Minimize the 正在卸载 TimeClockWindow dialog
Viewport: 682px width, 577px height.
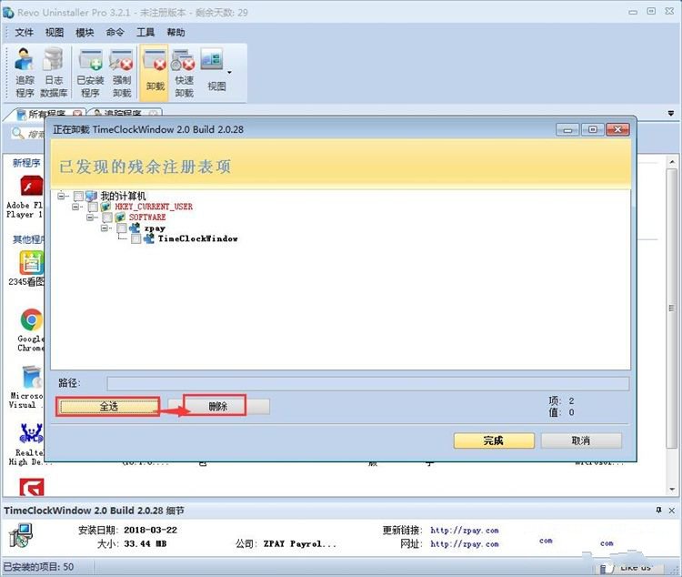pyautogui.click(x=567, y=129)
